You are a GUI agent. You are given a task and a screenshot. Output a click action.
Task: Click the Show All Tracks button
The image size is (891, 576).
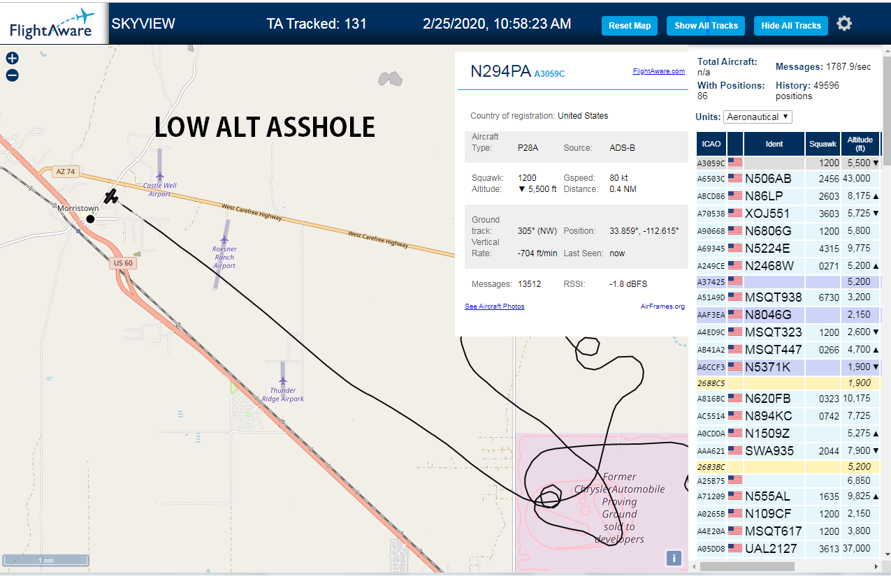coord(706,26)
